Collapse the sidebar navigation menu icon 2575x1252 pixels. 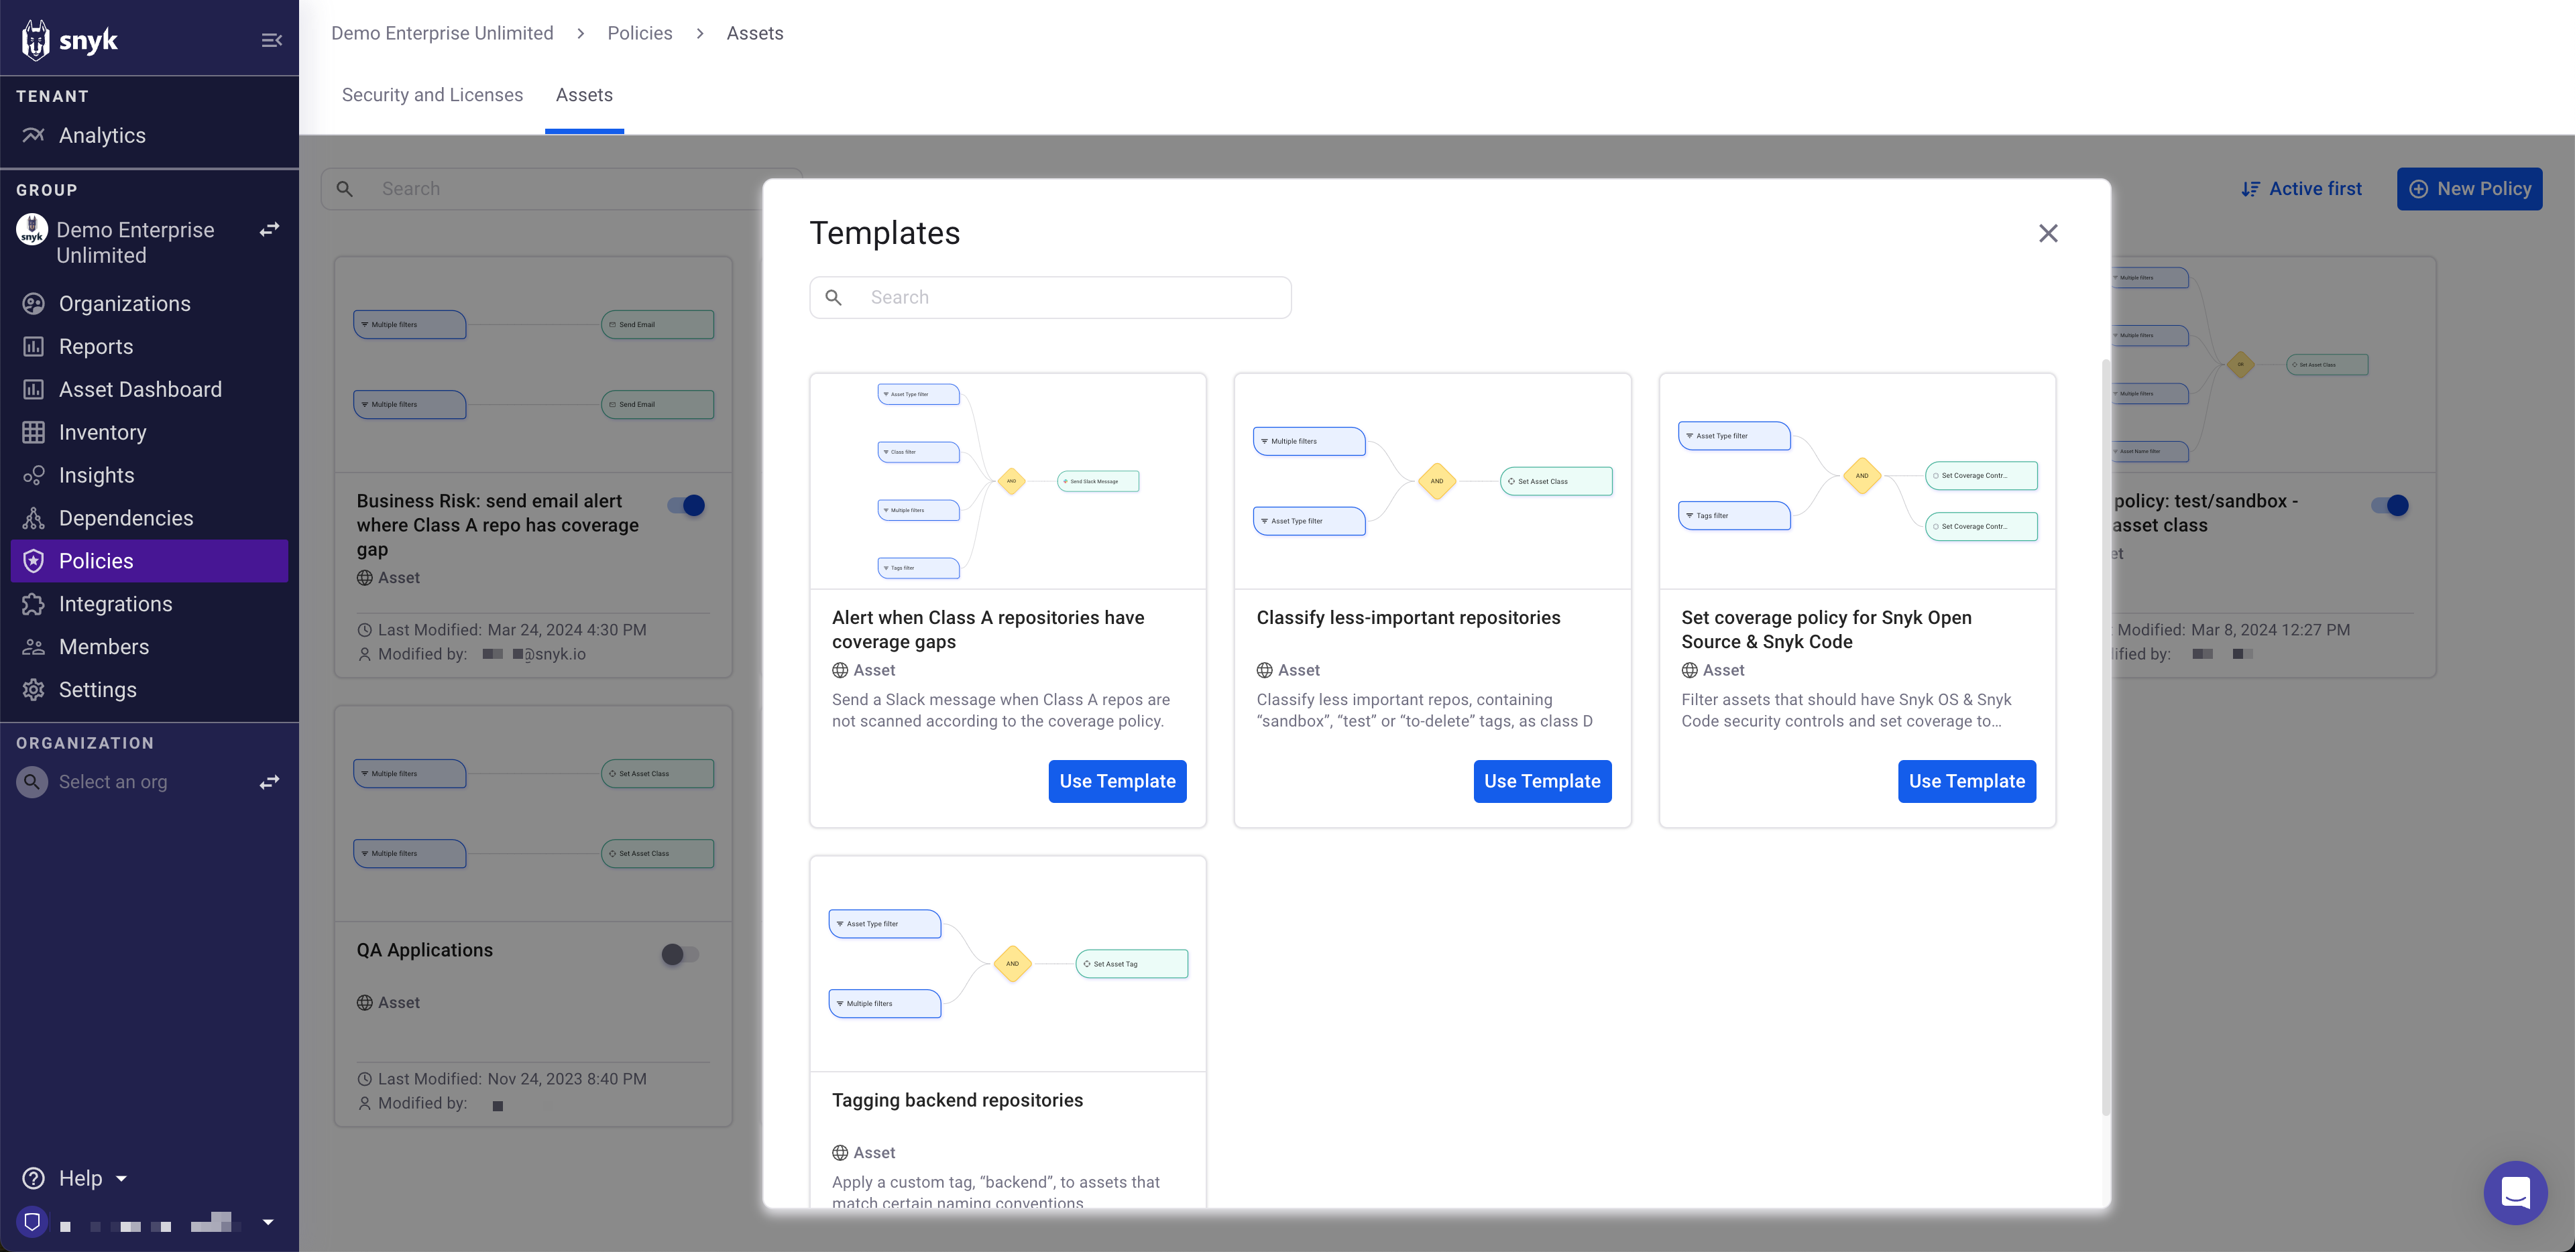pyautogui.click(x=271, y=40)
